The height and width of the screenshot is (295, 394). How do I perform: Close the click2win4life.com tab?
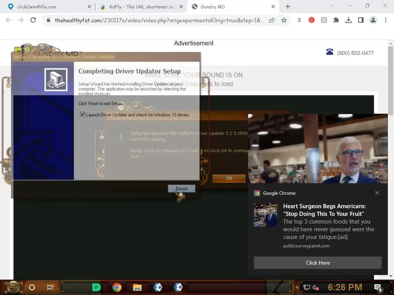pos(89,7)
